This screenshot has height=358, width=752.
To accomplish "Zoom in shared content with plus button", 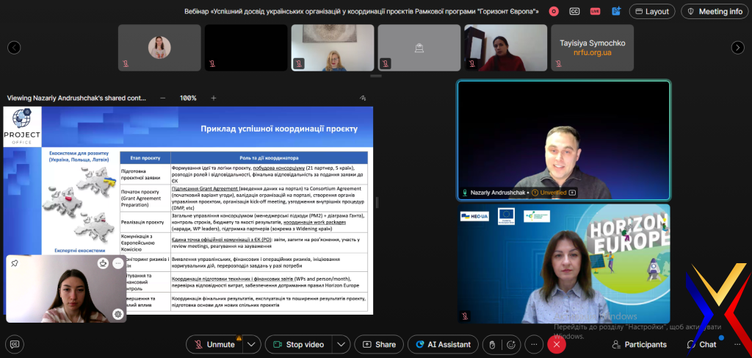I will [x=214, y=98].
